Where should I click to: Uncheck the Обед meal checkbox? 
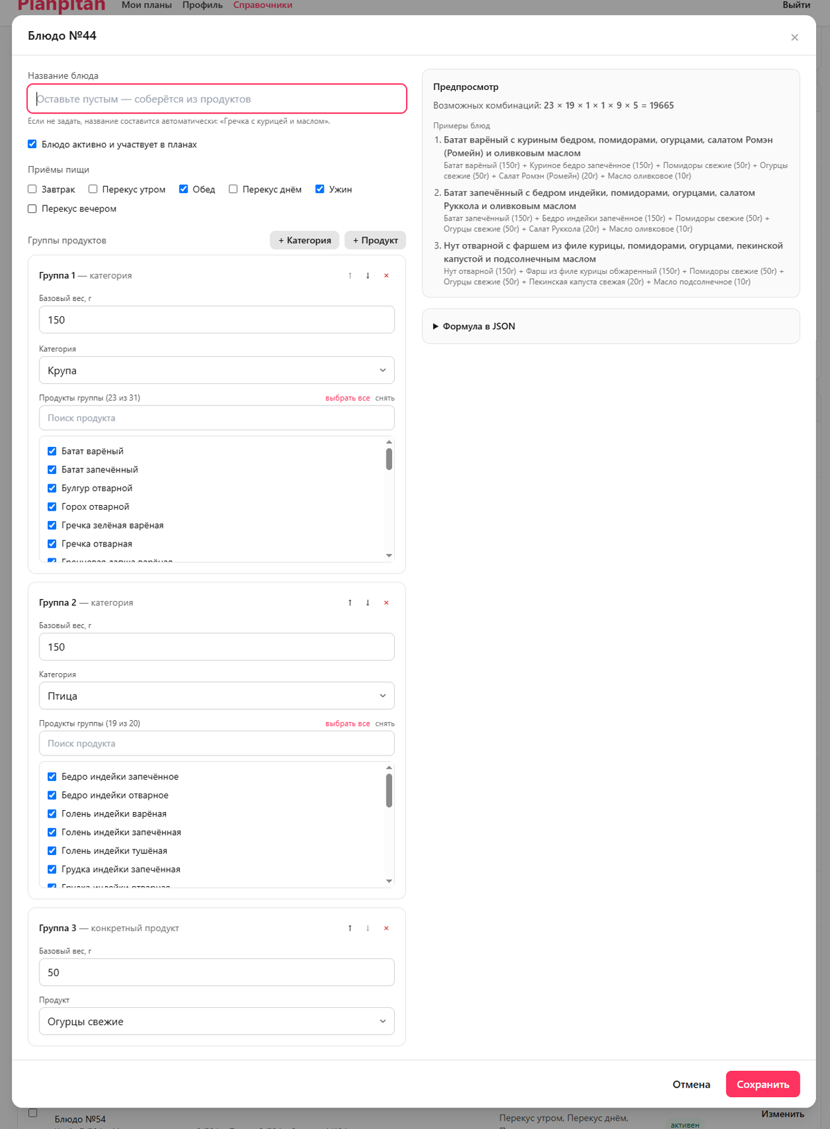click(183, 189)
